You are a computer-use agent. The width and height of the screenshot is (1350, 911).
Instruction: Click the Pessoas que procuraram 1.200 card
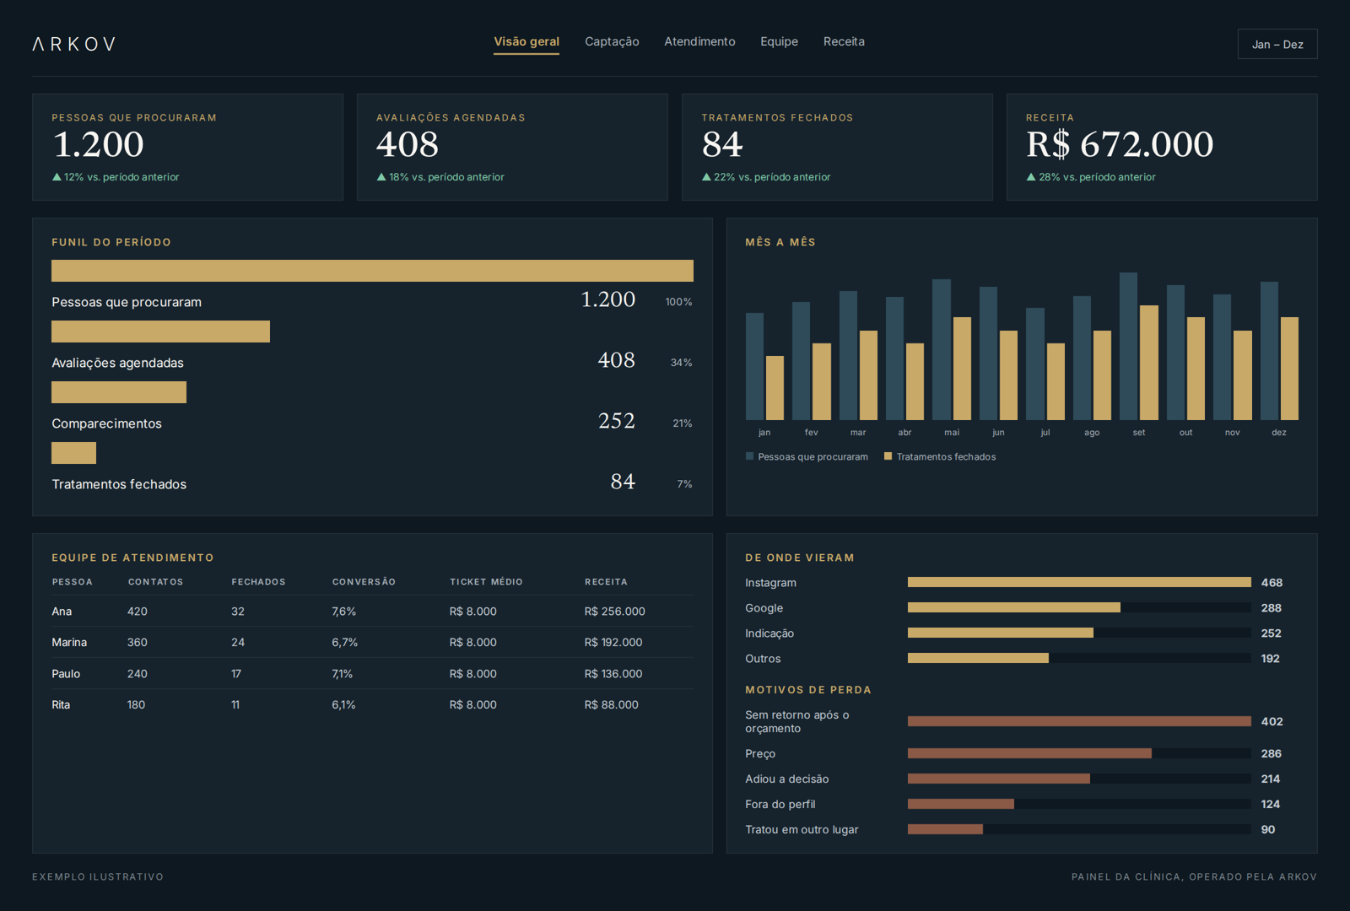187,147
